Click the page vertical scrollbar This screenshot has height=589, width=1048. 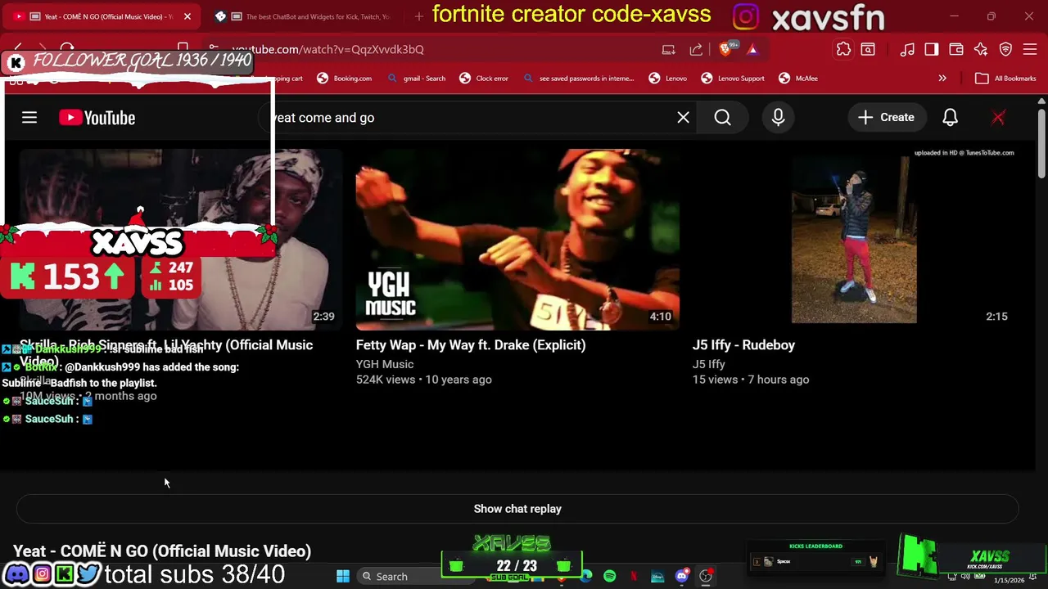point(1041,143)
